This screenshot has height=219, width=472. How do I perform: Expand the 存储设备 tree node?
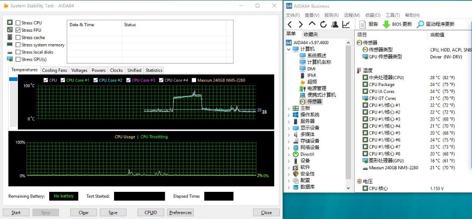289,141
